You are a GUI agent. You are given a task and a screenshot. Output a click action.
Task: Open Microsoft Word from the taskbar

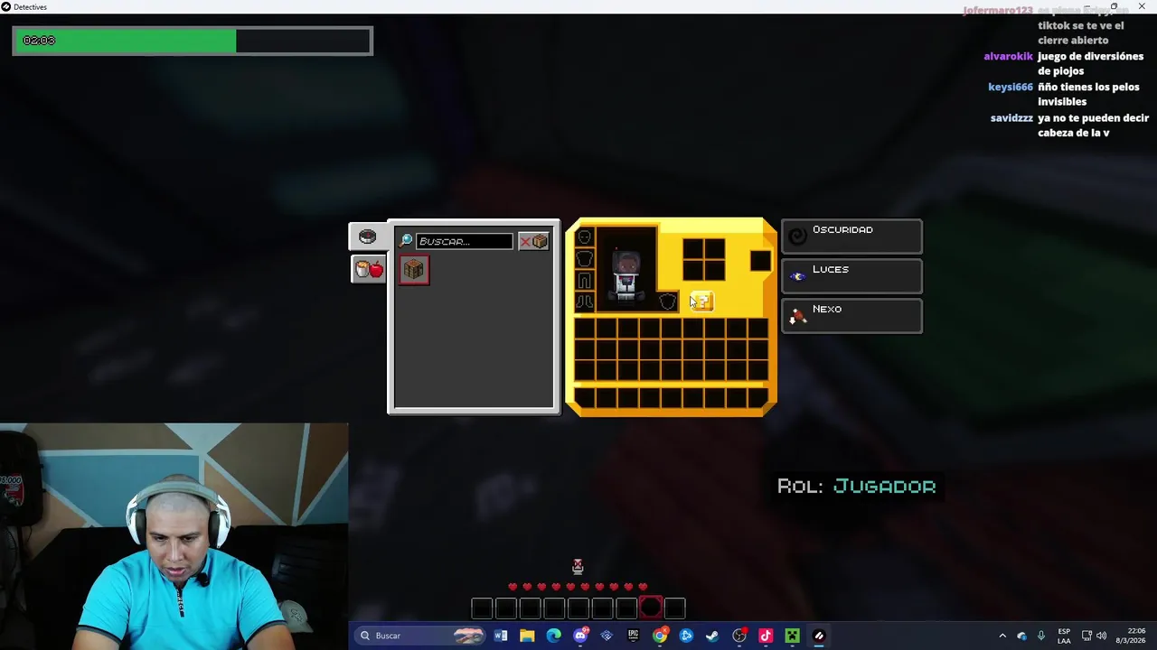pyautogui.click(x=501, y=636)
